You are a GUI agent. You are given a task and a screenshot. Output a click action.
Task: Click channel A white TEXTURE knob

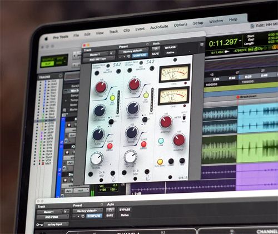pyautogui.click(x=97, y=158)
